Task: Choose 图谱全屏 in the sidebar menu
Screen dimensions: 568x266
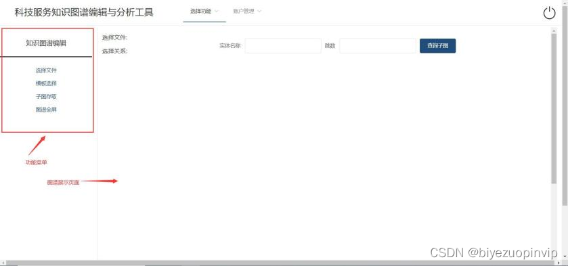Action: [46, 110]
